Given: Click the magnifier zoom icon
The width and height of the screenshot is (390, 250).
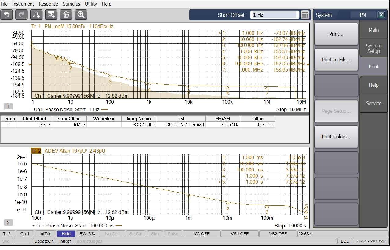Looking at the screenshot, I should pyautogui.click(x=81, y=15).
